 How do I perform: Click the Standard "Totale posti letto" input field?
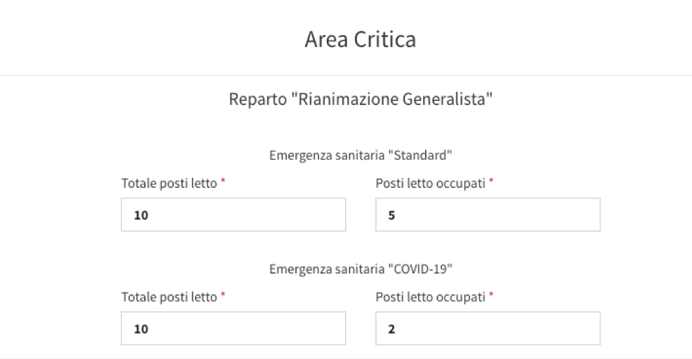pos(233,215)
